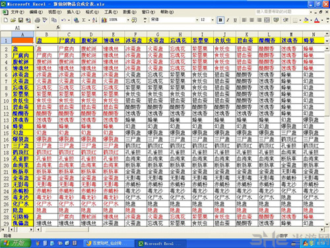Image resolution: width=330 pixels, height=248 pixels.
Task: Open the Fill Color dropdown arrow
Action: point(311,20)
